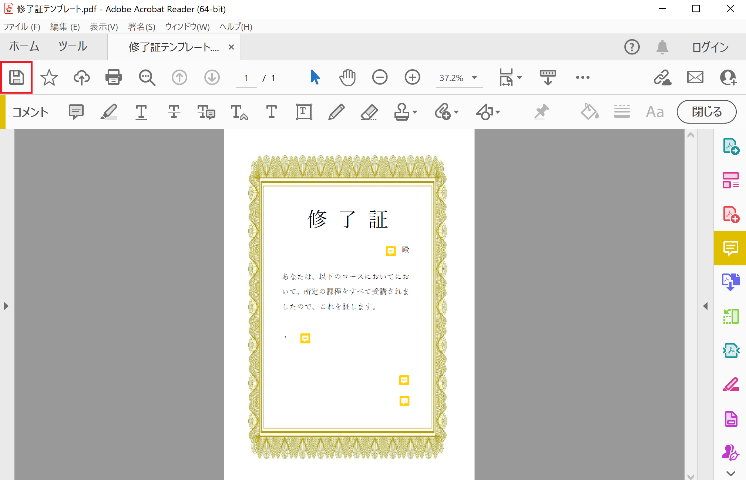
Task: Click the 閉じる button
Action: coord(707,112)
